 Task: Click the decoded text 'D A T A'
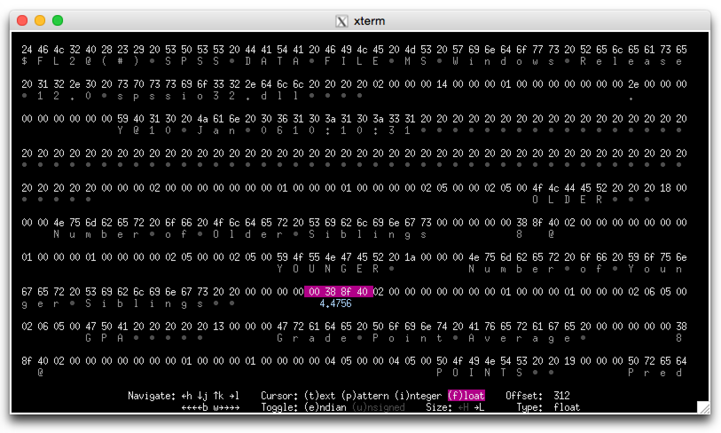point(272,61)
